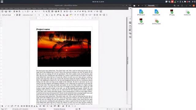Open the Paste options dropdown arrow

(x=30, y=12)
